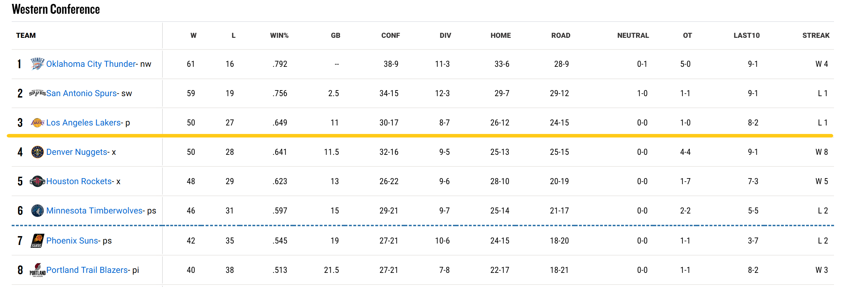The height and width of the screenshot is (287, 845).
Task: Open the Portland Trail Blazers link
Action: click(87, 270)
